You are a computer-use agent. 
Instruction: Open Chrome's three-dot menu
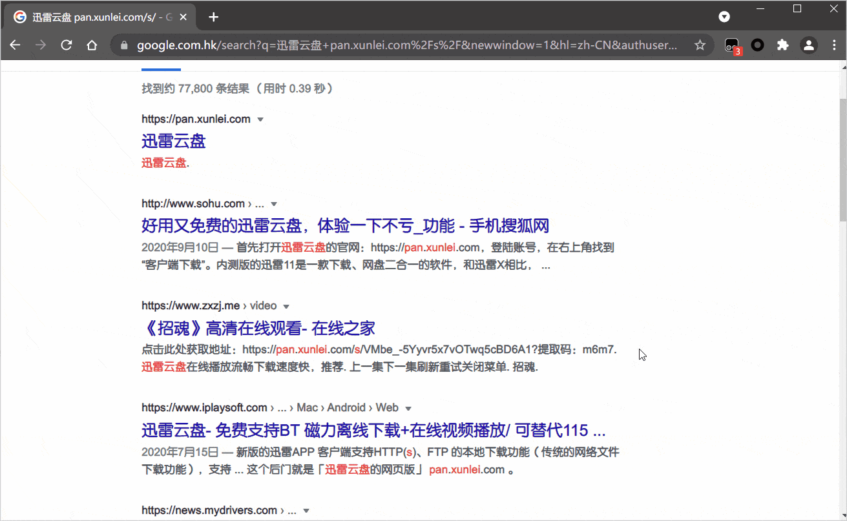coord(833,45)
